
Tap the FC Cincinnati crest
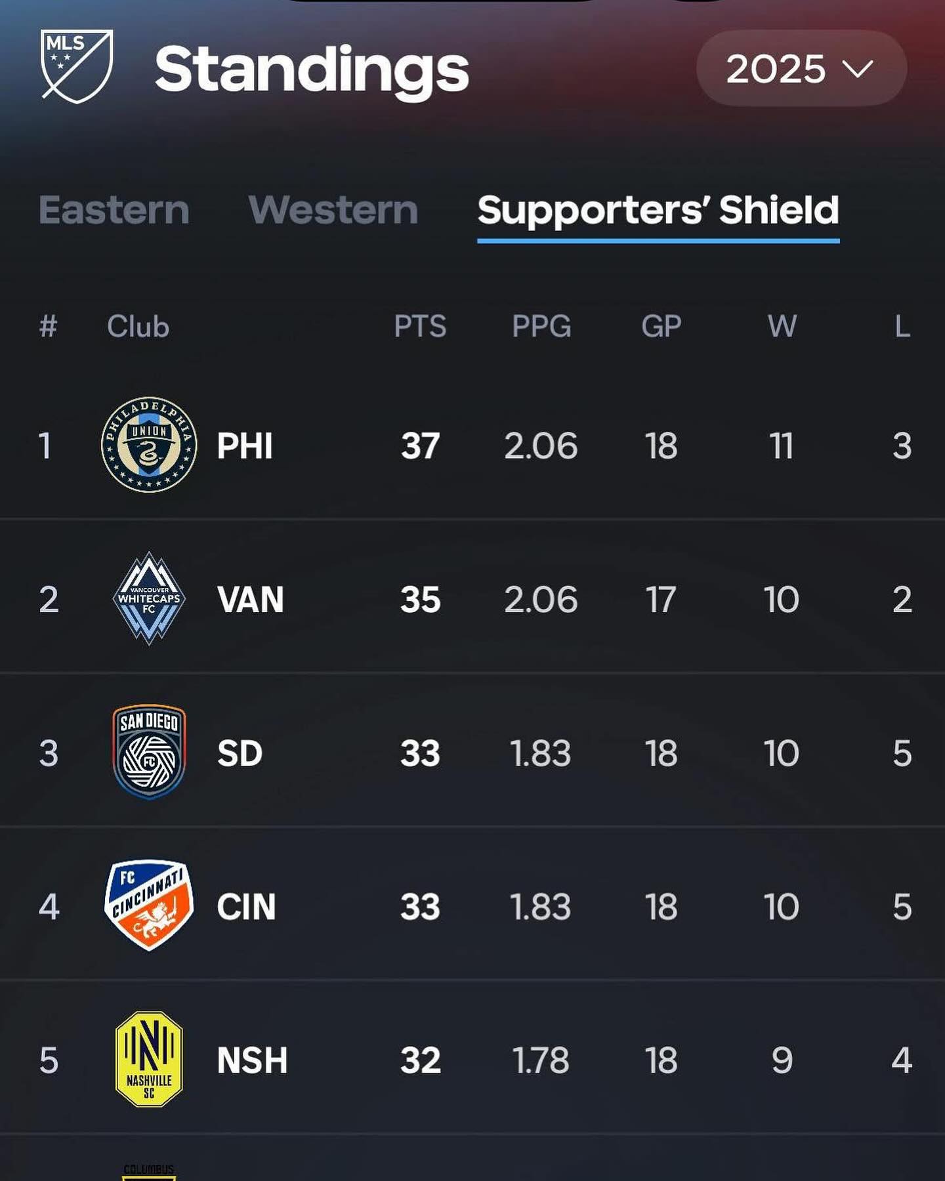[x=149, y=905]
